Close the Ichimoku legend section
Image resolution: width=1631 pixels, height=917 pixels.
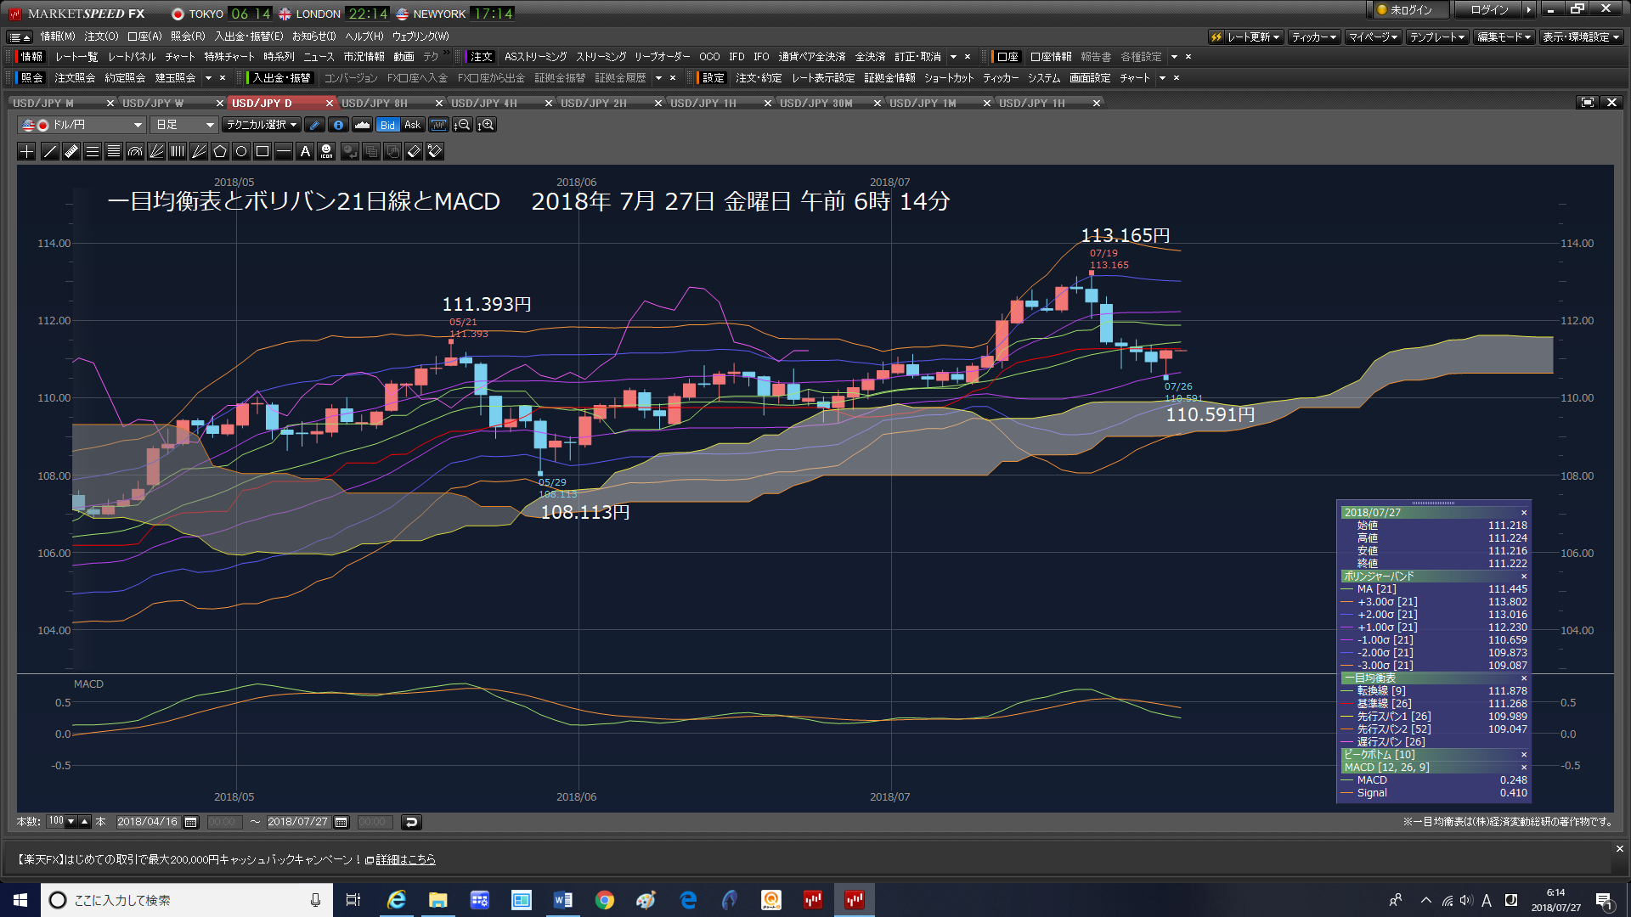tap(1523, 678)
